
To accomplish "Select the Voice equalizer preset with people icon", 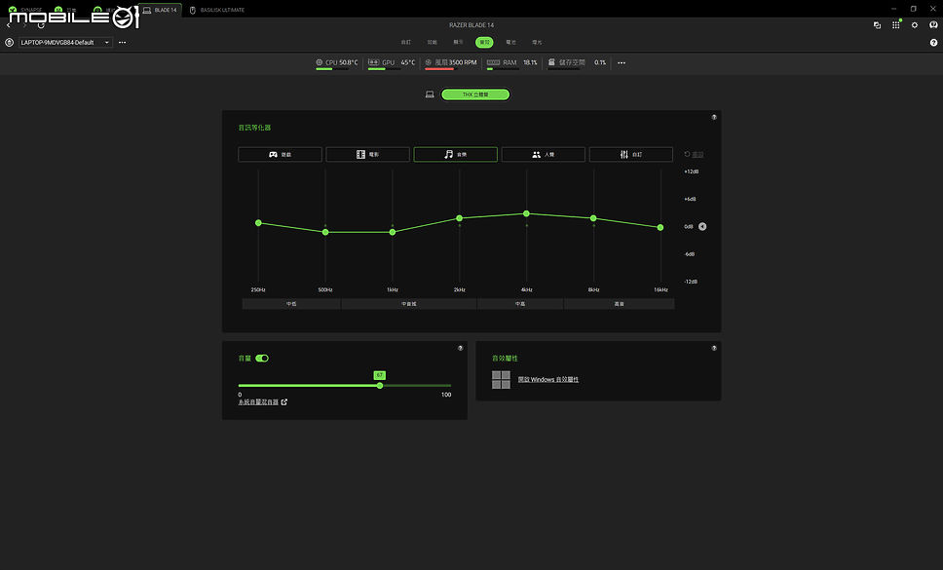I will point(543,155).
